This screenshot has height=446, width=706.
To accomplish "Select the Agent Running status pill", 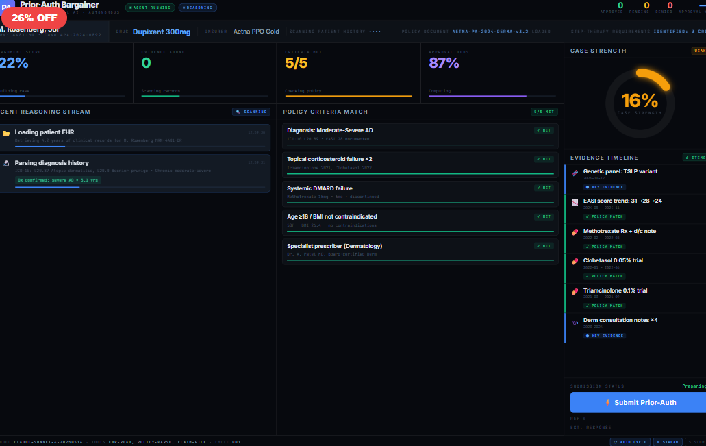I will (x=150, y=8).
